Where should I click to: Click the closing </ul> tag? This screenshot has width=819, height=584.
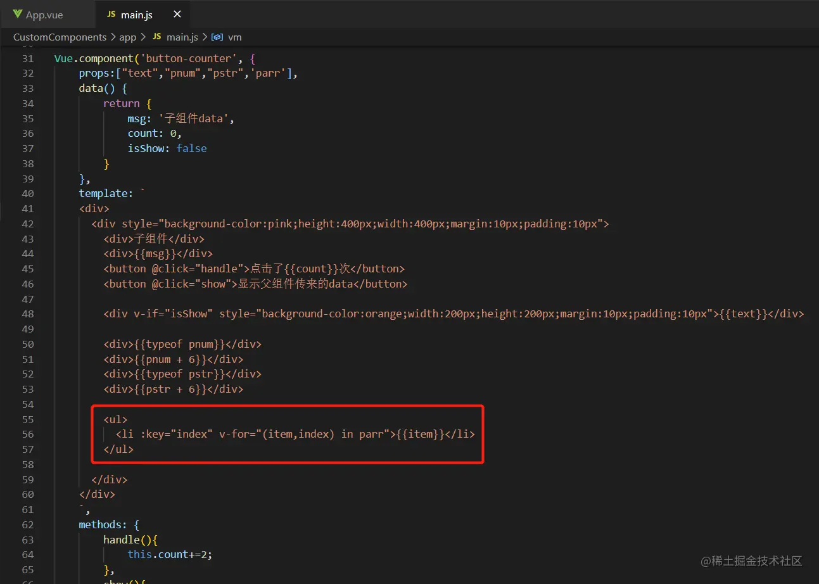coord(118,449)
